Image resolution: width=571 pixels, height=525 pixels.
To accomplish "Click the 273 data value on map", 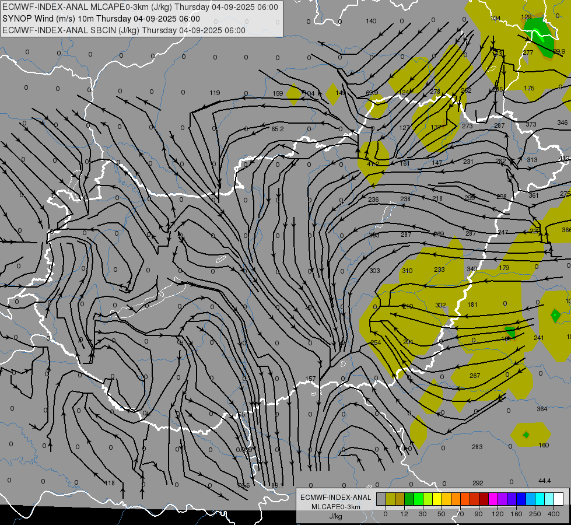I will (467, 126).
